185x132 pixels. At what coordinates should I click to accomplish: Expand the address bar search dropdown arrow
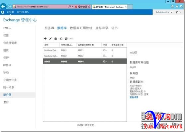[72, 7]
